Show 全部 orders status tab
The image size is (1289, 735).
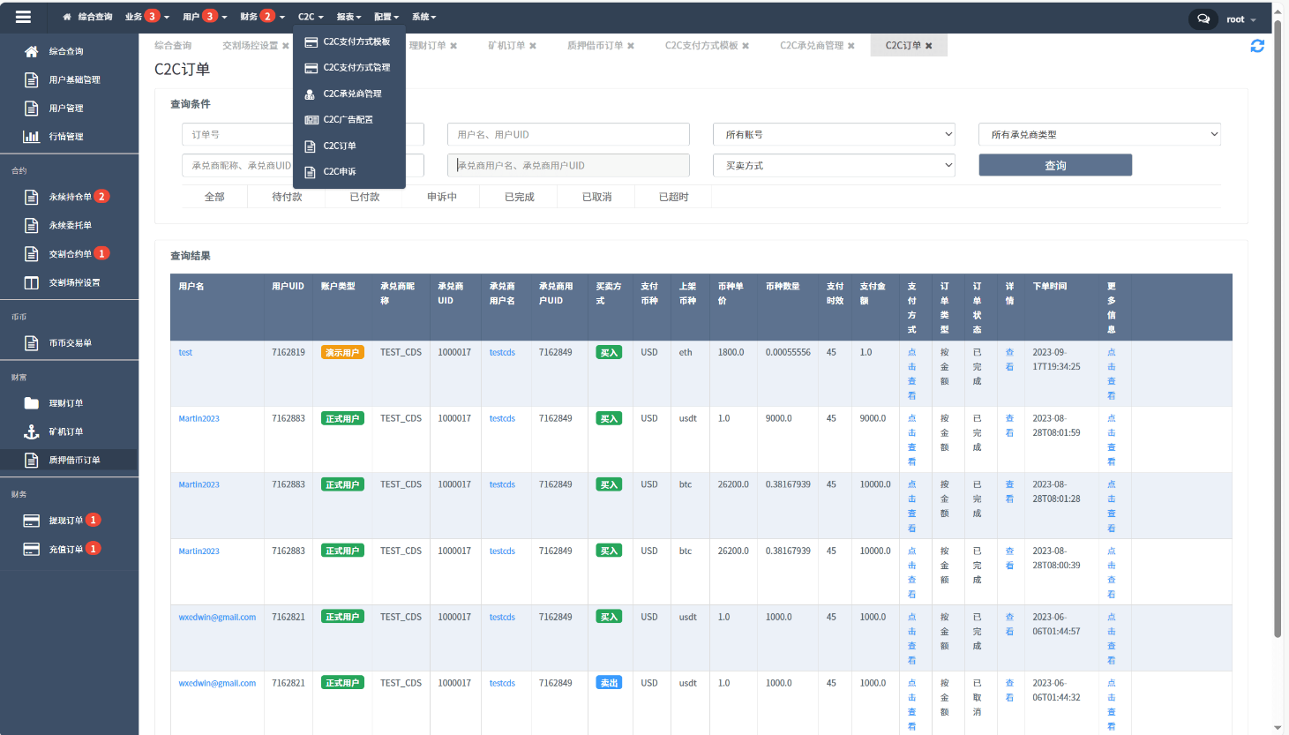coord(214,197)
